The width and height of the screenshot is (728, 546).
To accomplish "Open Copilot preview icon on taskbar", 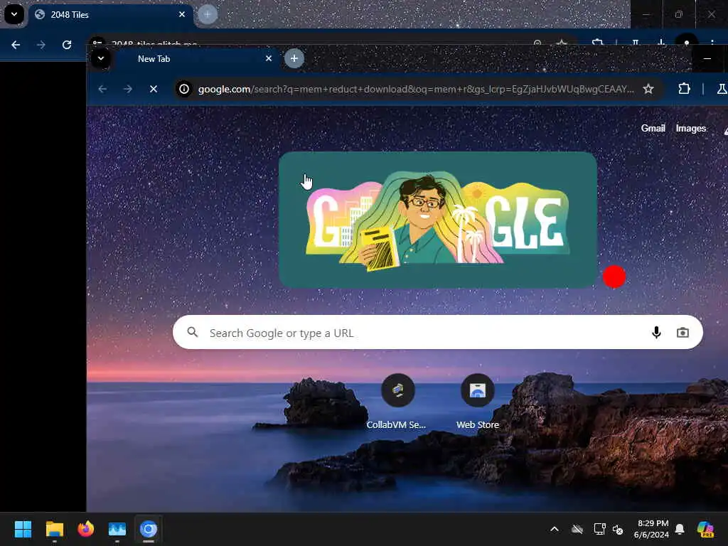I will [705, 529].
